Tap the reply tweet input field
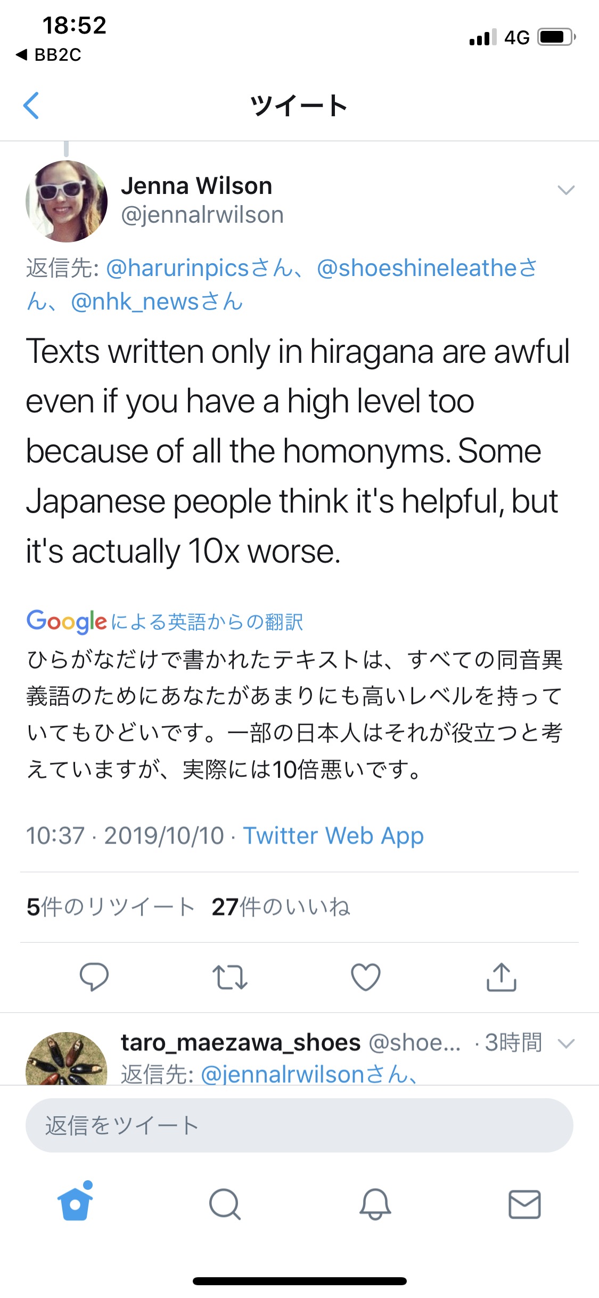599x1298 pixels. pos(299,1125)
